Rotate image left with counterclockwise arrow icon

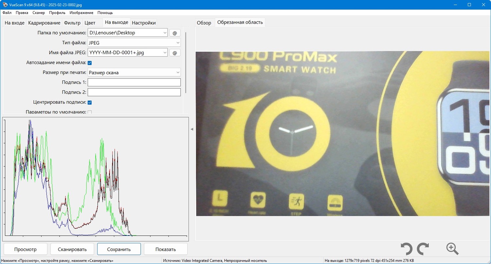(x=407, y=249)
